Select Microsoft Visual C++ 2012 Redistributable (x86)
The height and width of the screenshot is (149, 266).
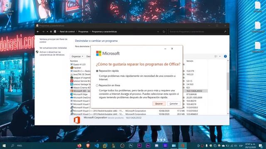(98, 111)
